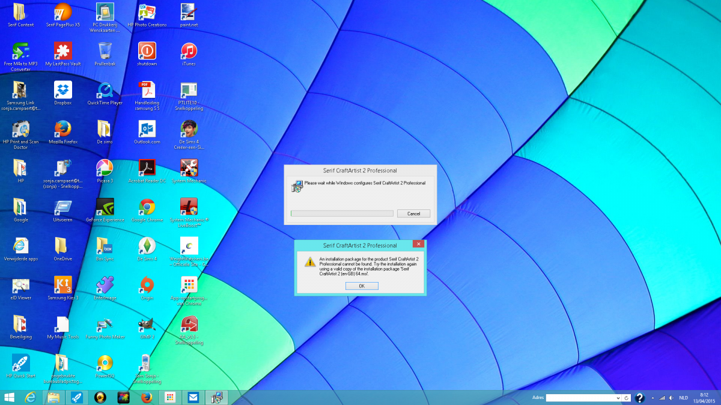Screen dimensions: 721x405
Task: Open OneDrive folder on desktop
Action: 62,250
